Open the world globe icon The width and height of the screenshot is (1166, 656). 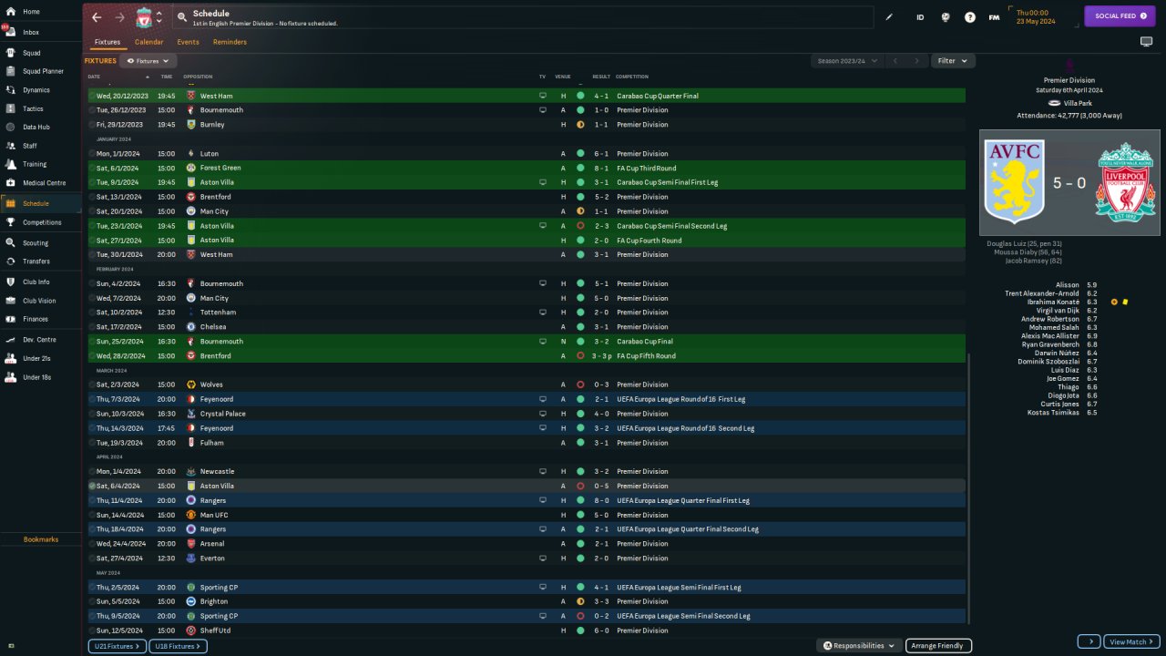946,17
